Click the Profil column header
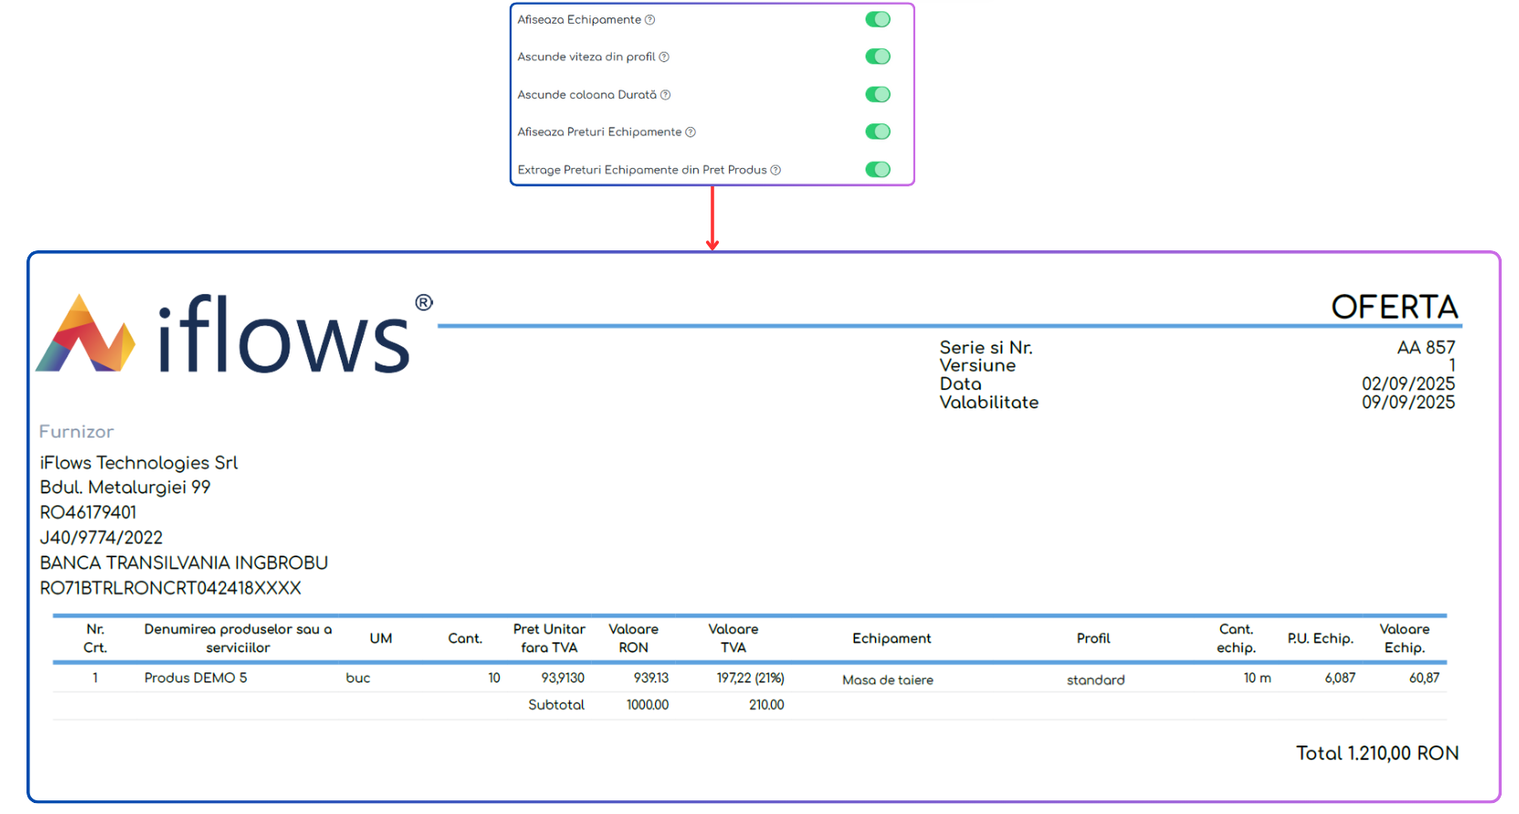Screen dimensions: 1519x814 [x=1093, y=639]
